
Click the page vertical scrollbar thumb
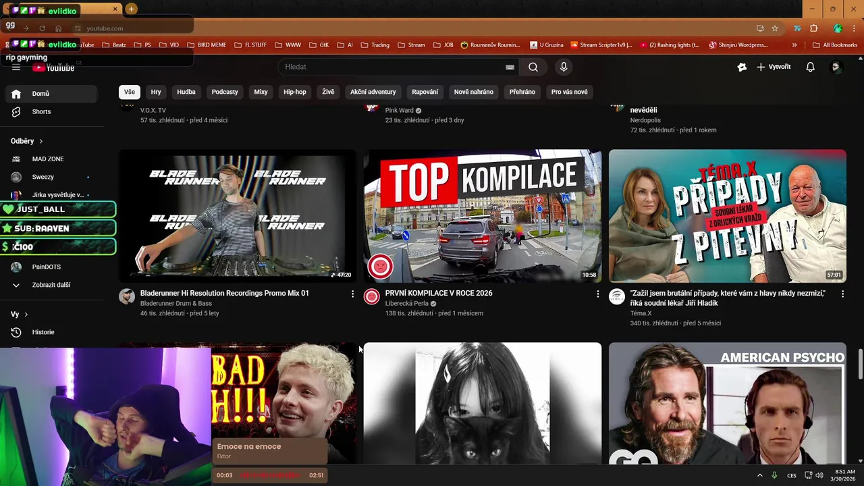(x=860, y=364)
